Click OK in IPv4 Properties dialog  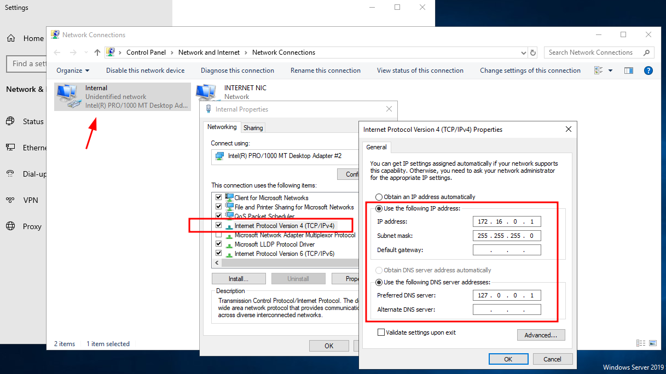pos(508,359)
